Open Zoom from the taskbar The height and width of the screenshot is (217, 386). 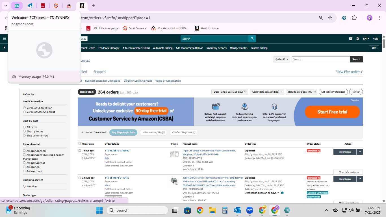click(x=250, y=210)
